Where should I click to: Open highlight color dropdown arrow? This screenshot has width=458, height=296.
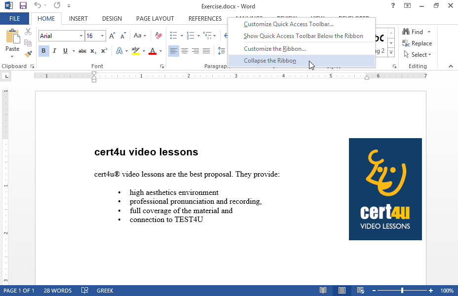tap(144, 51)
